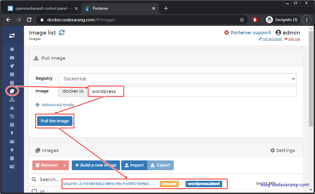This screenshot has height=194, width=315.
Task: Click the Search images field
Action: coord(49,179)
